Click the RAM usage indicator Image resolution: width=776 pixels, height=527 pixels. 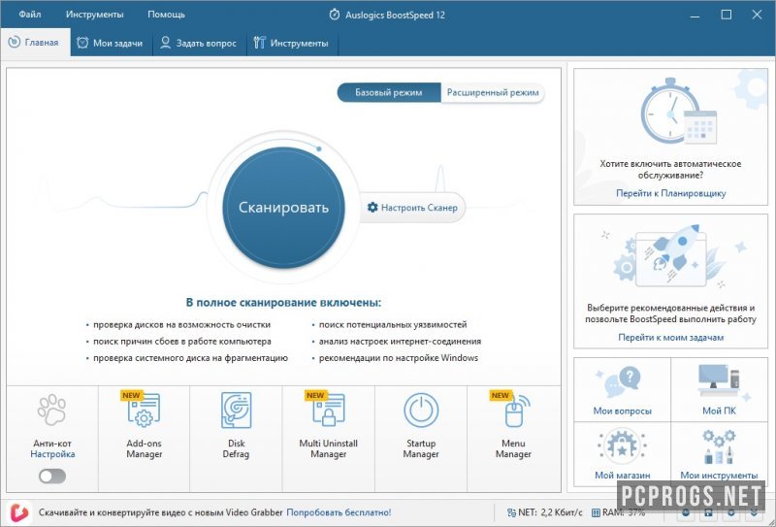click(619, 512)
